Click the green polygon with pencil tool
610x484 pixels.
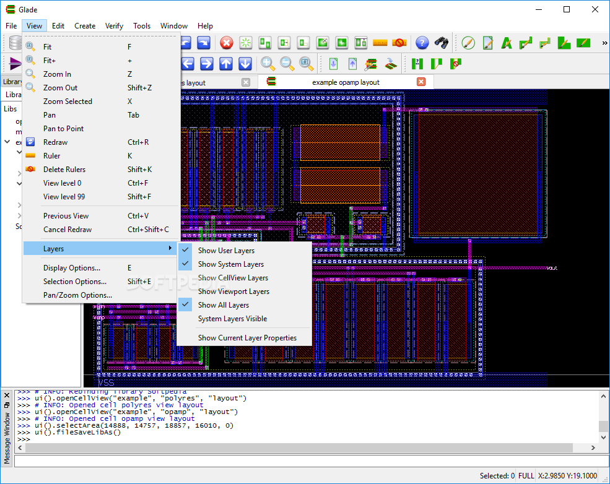(x=564, y=43)
